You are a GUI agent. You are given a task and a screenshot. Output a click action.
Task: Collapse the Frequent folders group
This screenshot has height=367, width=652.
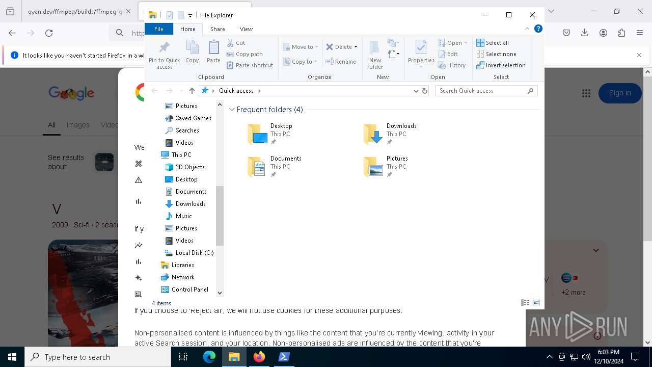(232, 110)
